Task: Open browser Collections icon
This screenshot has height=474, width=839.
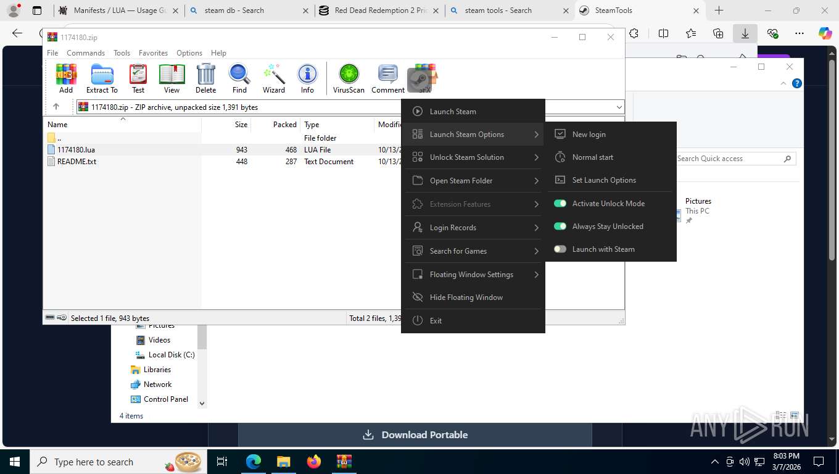Action: pos(717,33)
